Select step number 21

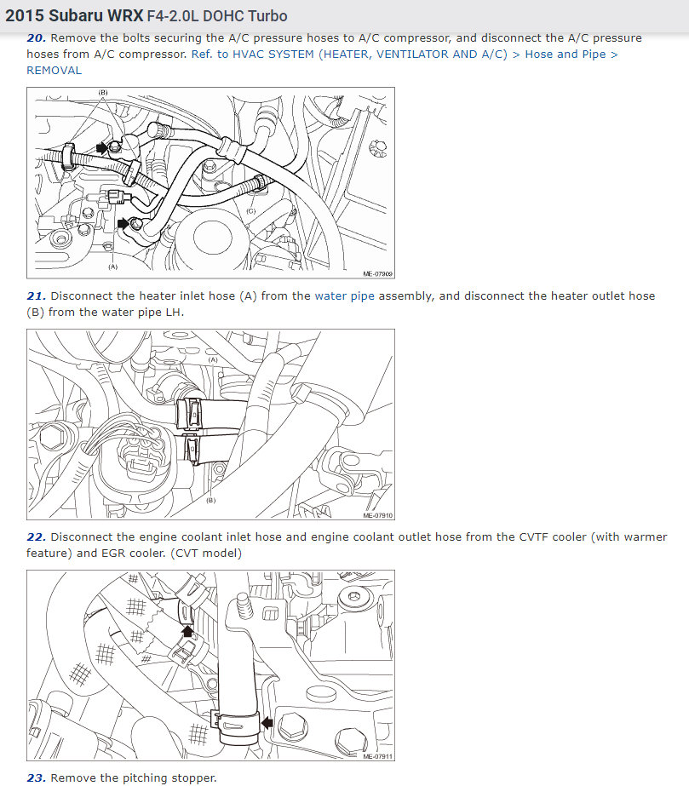[36, 296]
